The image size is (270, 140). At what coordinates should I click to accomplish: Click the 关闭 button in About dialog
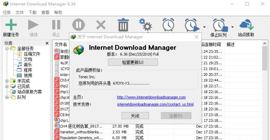(135, 116)
